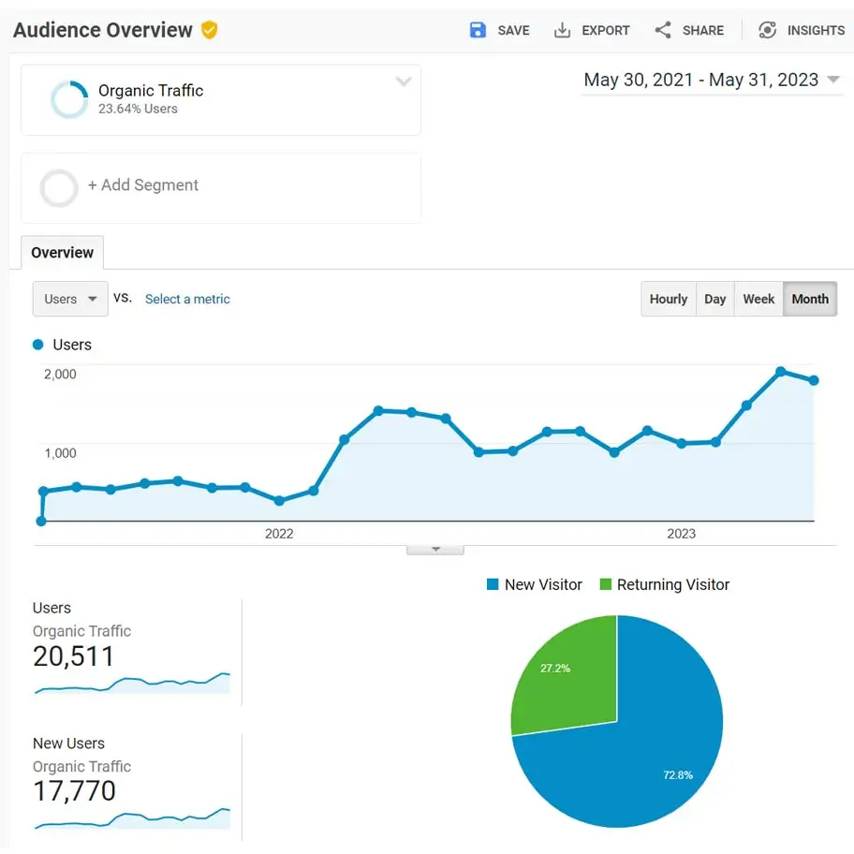The image size is (854, 854).
Task: Click Add Segment to create a segment
Action: (143, 186)
